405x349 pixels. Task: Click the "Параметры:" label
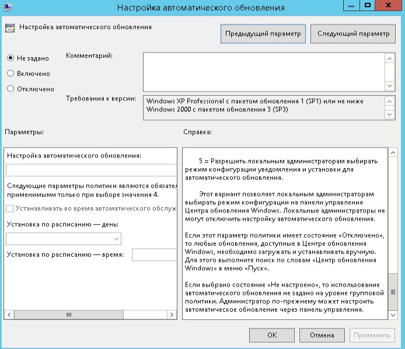click(x=25, y=132)
